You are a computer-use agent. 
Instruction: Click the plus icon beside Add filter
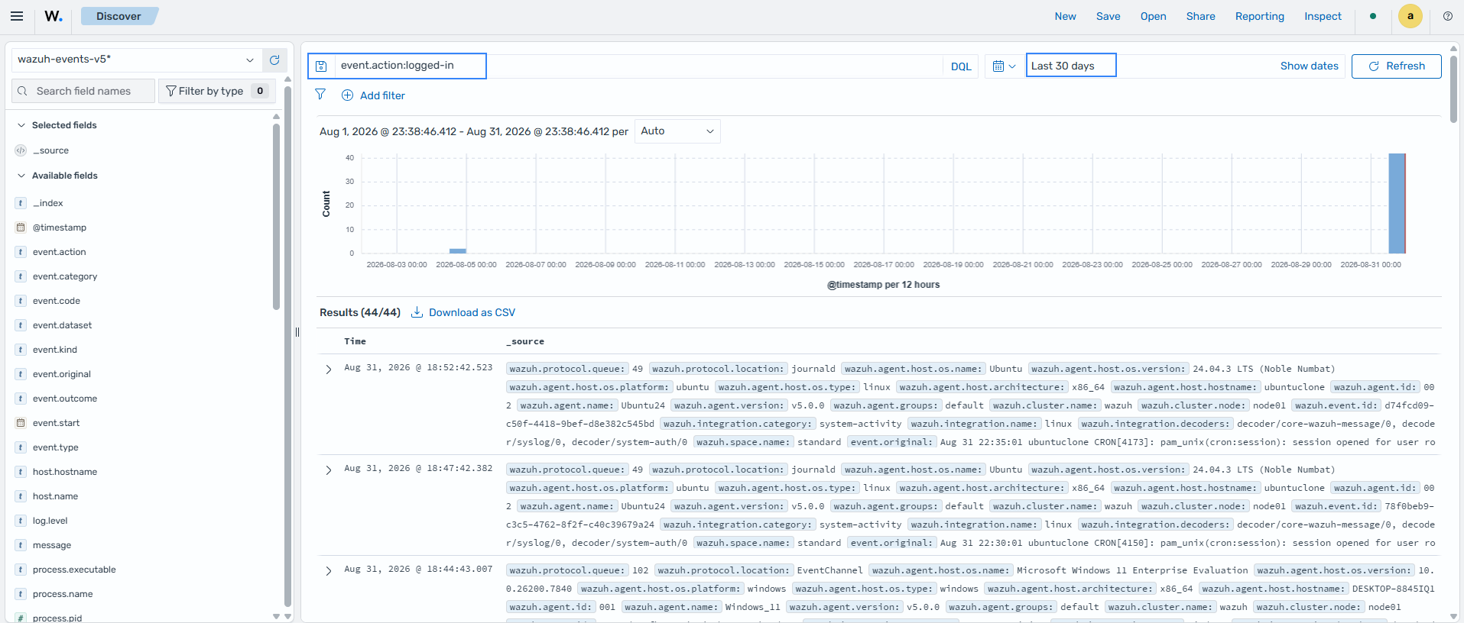pyautogui.click(x=347, y=95)
